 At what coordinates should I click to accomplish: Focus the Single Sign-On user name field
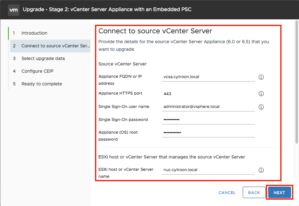pos(208,107)
